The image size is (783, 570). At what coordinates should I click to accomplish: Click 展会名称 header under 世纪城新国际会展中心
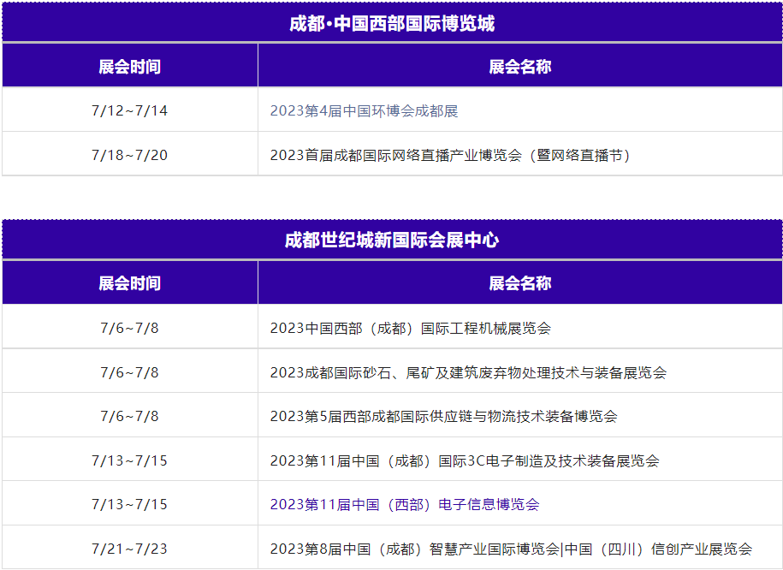click(519, 283)
